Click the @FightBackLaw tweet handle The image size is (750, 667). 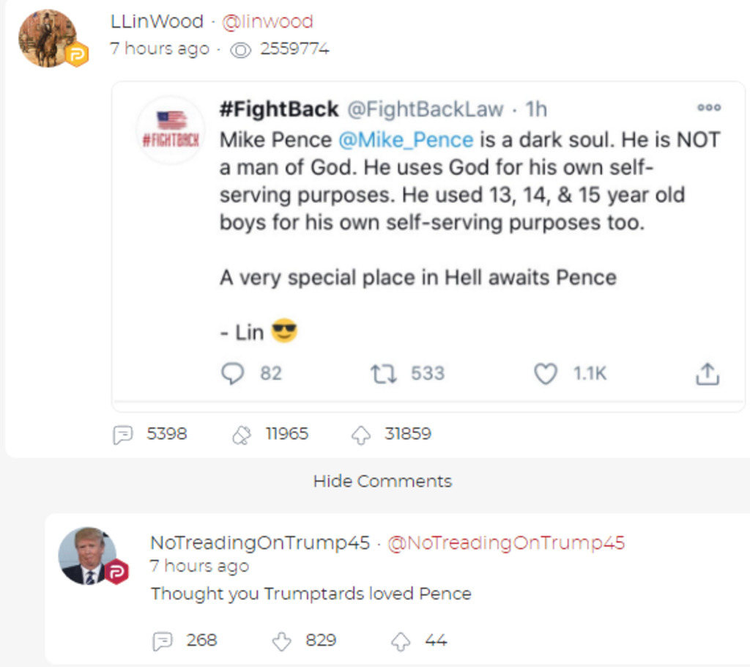tap(425, 109)
